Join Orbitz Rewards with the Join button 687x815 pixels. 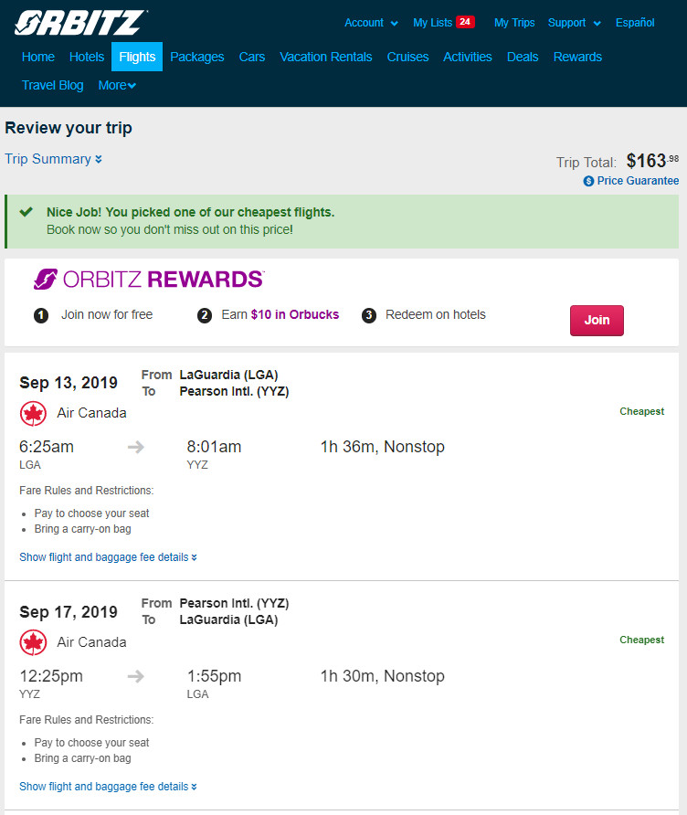tap(597, 320)
